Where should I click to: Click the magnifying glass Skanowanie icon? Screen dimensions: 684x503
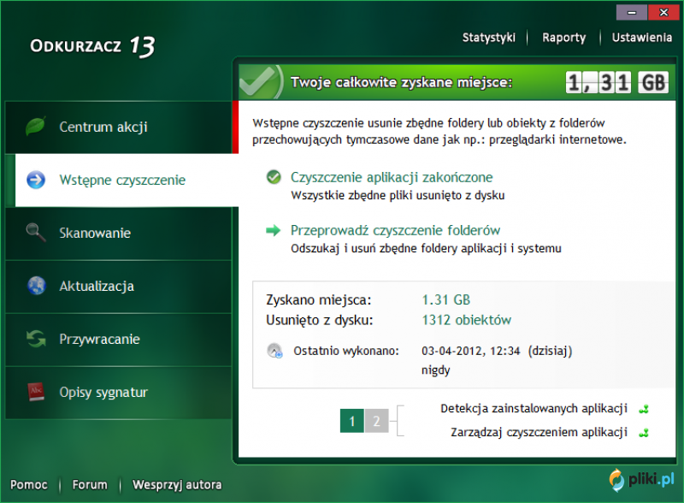pyautogui.click(x=36, y=232)
